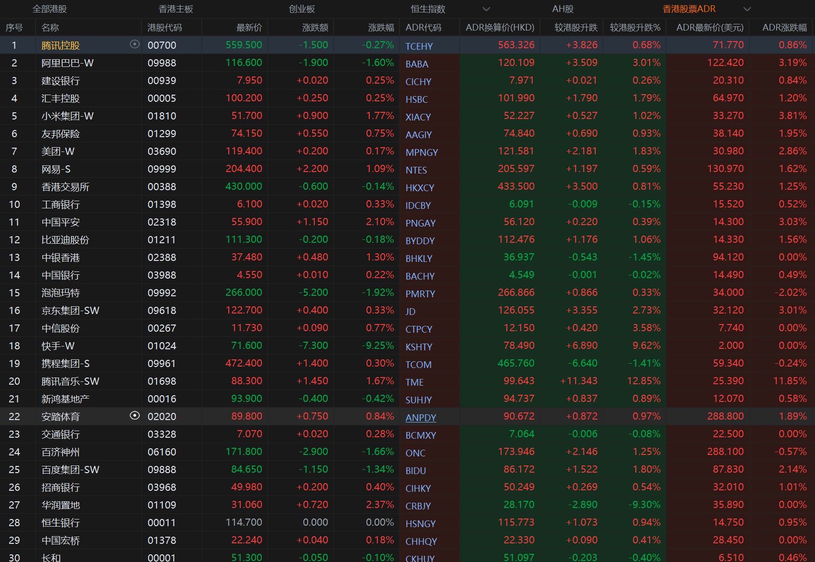
Task: Expand the 香港股票ADR dropdown chevron
Action: 747,9
